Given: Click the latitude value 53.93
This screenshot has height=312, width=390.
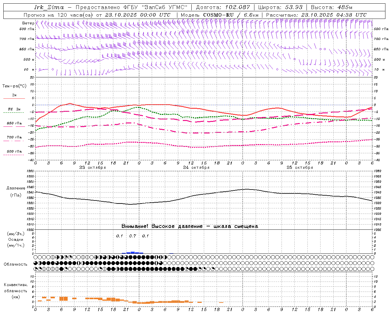Looking at the screenshot, I should pyautogui.click(x=294, y=7).
